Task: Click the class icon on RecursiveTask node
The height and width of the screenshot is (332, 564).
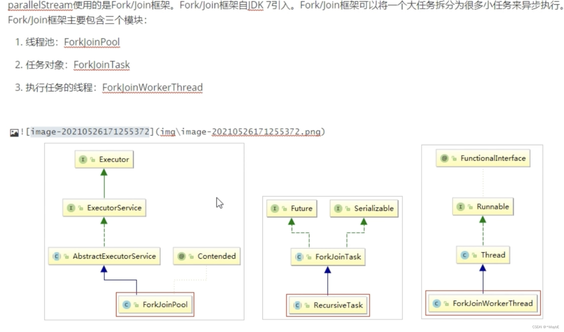Action: tap(297, 305)
